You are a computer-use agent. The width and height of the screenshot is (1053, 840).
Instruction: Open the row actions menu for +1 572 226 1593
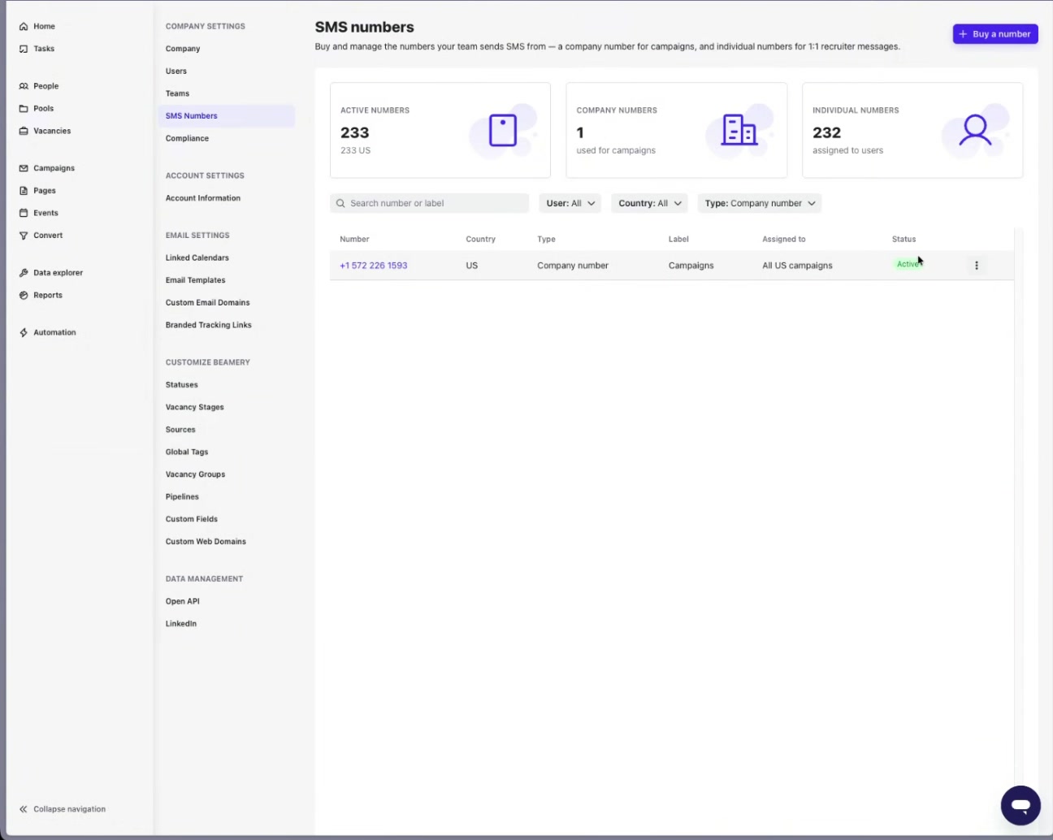977,266
